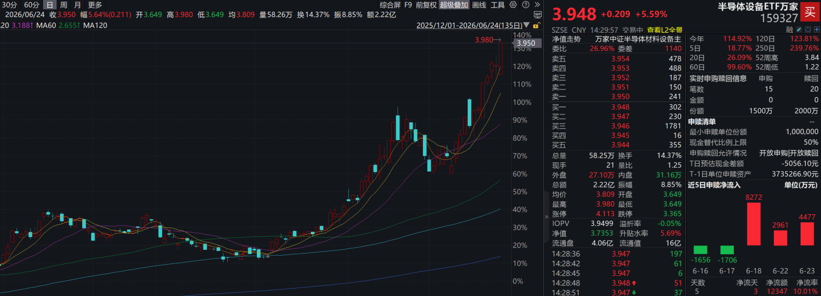
Task: Click the pencil note icon
Action: 799,29
